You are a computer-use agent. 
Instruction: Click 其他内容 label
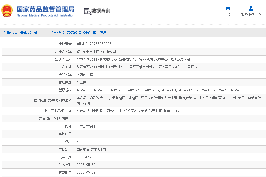pyautogui.click(x=65, y=134)
